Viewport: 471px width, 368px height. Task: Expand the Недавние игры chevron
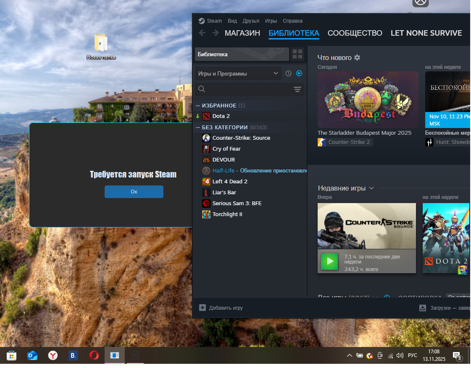[371, 188]
